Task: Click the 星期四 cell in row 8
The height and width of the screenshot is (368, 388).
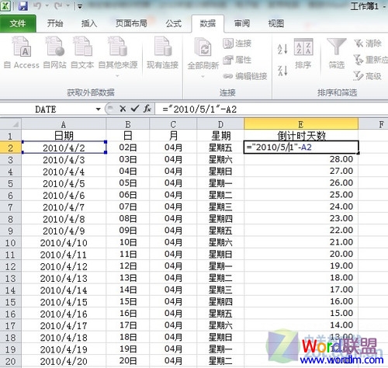Action: click(x=220, y=219)
